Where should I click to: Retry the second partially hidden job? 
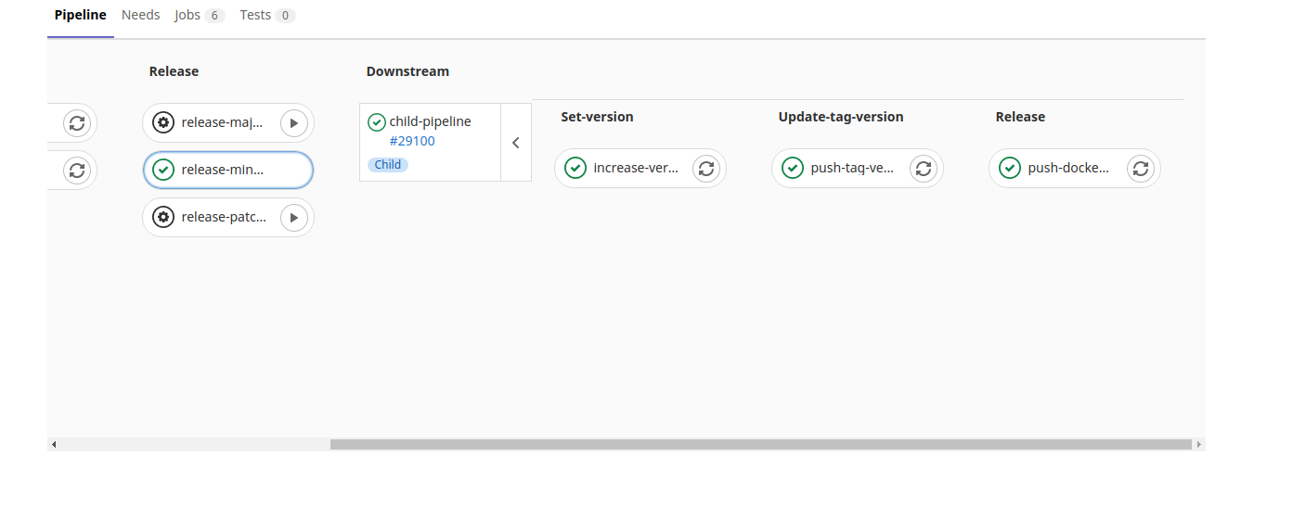point(77,170)
